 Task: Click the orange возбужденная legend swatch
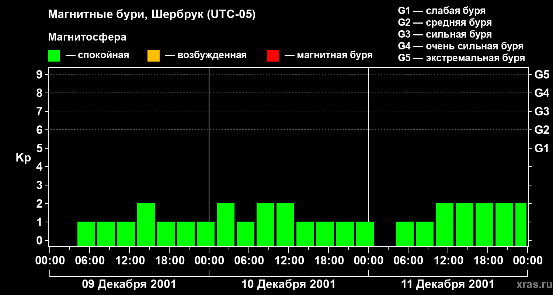[x=153, y=56]
